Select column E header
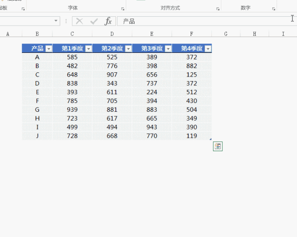This screenshot has height=237, width=297. click(x=152, y=34)
